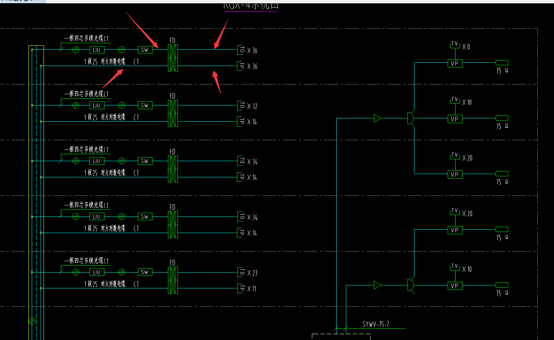The height and width of the screenshot is (340, 554).
Task: Select the 75 Ω terminator right of VP for TV X 0
Action: click(x=502, y=63)
